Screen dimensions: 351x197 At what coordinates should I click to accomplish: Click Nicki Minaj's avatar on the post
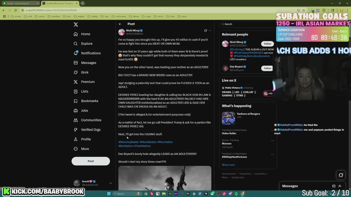pos(121,32)
